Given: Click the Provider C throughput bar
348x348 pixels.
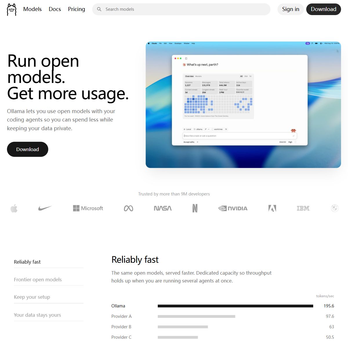Looking at the screenshot, I should point(178,337).
